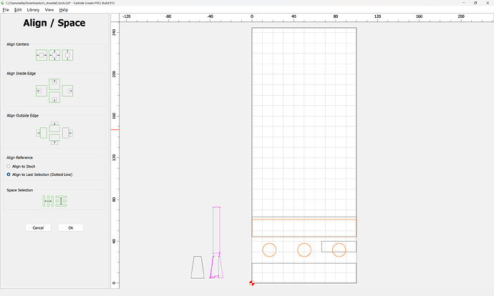Image resolution: width=494 pixels, height=296 pixels.
Task: Close the Carbide Create window
Action: pyautogui.click(x=488, y=3)
